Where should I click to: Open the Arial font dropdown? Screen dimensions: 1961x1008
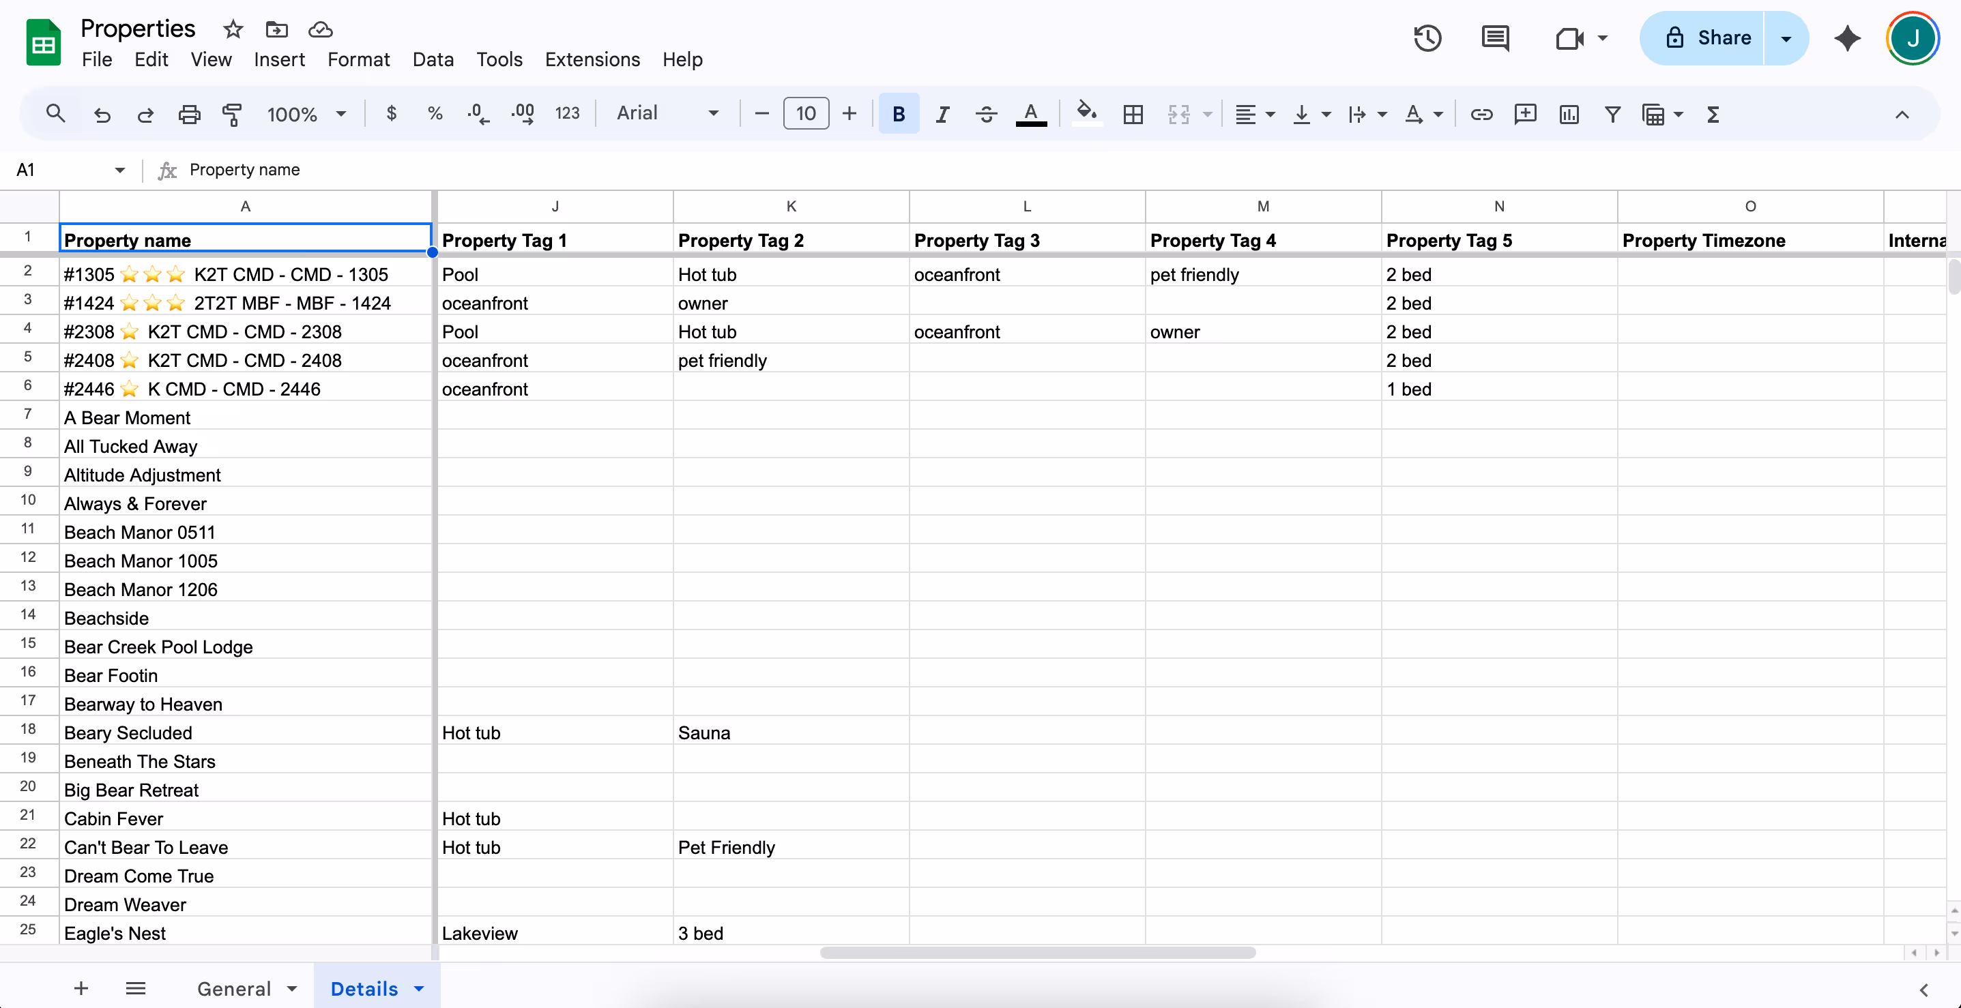point(667,113)
